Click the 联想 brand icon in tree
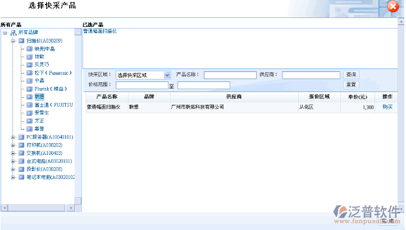 pos(30,96)
